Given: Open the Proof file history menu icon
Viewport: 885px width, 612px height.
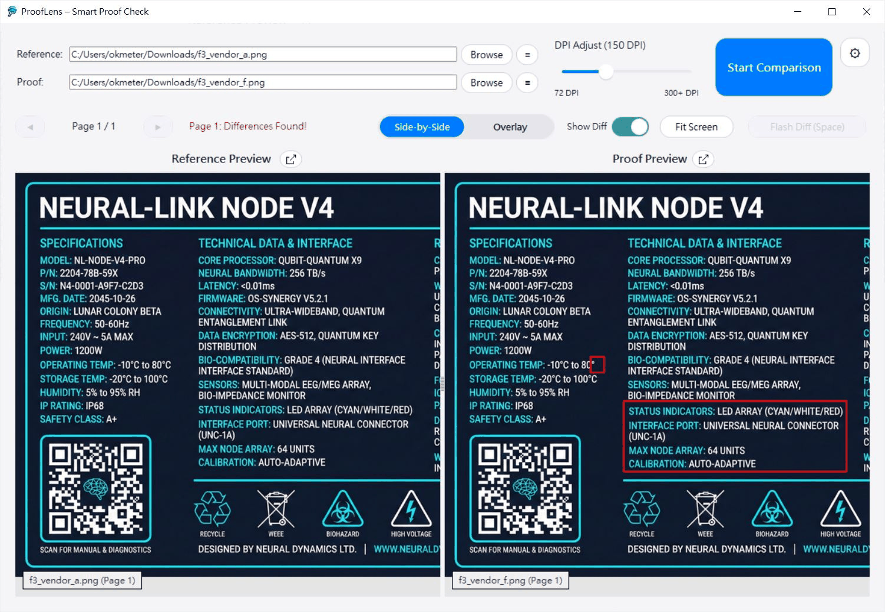Looking at the screenshot, I should [x=527, y=83].
